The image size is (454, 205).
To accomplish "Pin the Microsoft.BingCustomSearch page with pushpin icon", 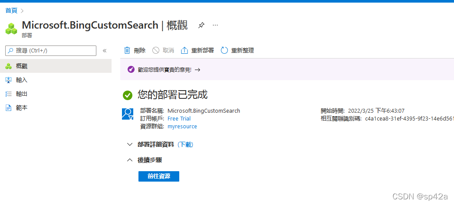I will (x=201, y=26).
